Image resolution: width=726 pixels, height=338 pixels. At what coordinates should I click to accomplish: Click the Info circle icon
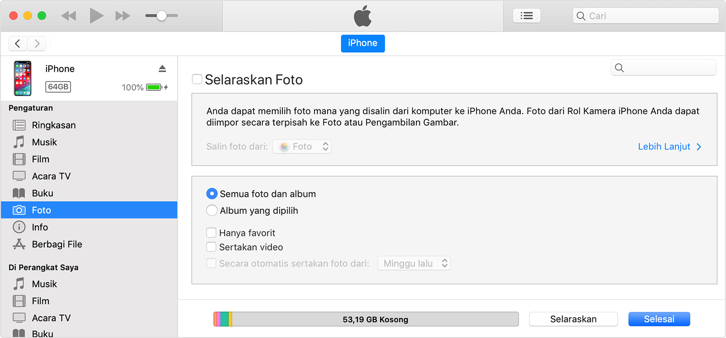(19, 227)
